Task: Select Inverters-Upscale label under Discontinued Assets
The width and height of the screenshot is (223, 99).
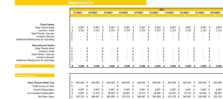Action: point(45,57)
